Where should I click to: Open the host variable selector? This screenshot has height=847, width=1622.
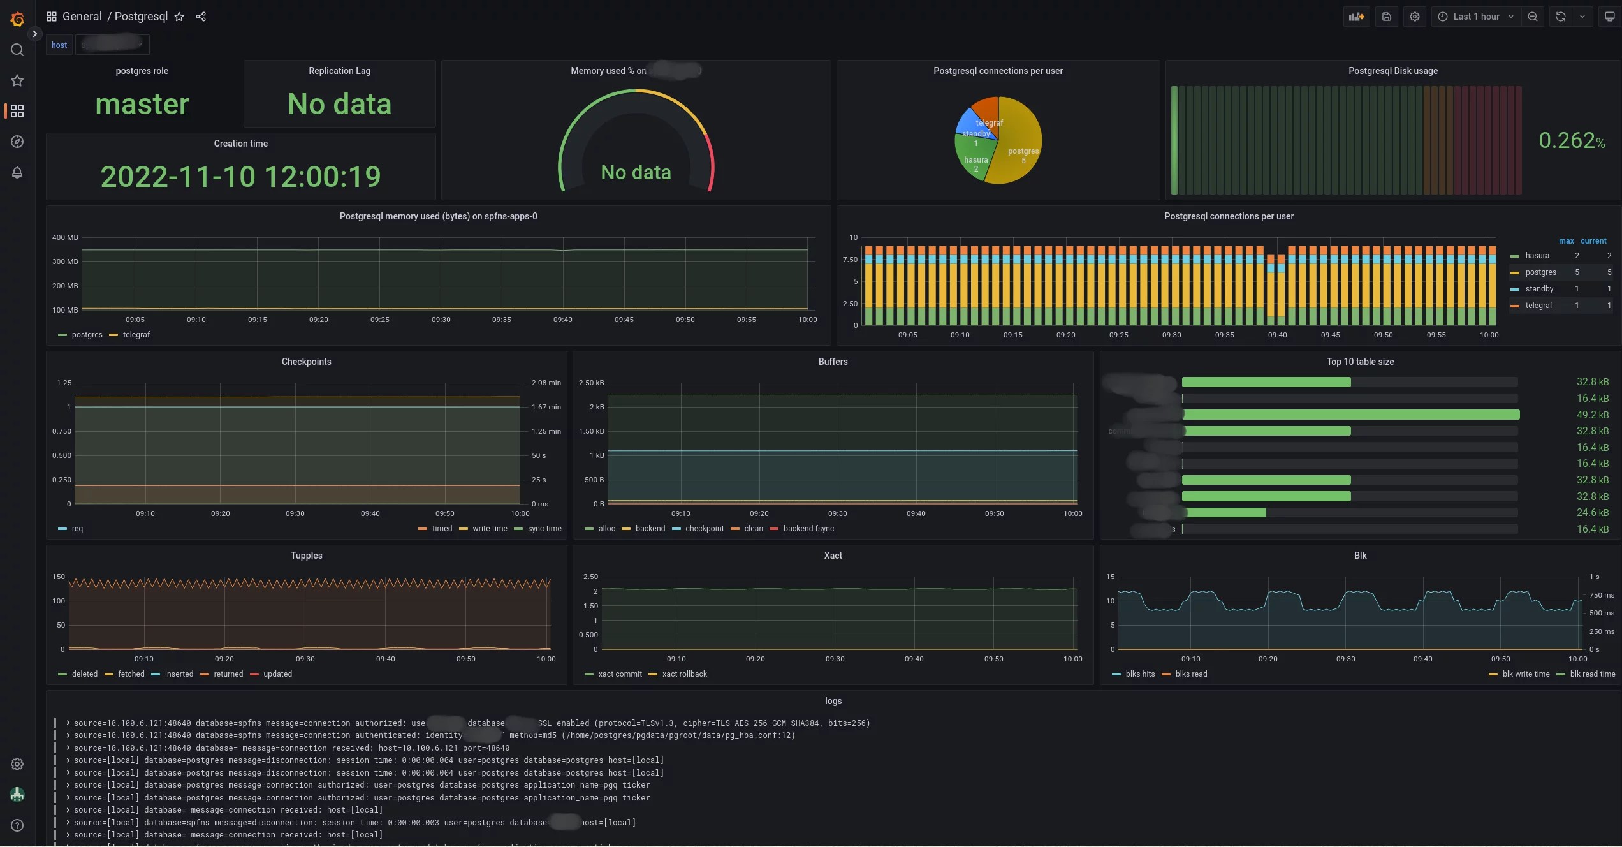[x=112, y=45]
